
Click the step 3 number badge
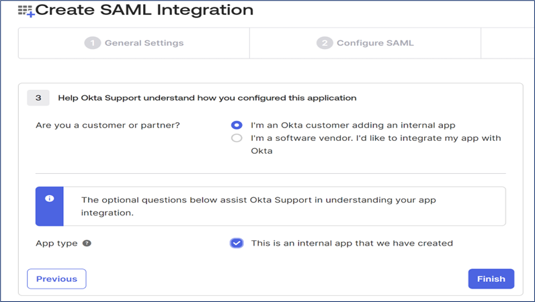pyautogui.click(x=38, y=98)
